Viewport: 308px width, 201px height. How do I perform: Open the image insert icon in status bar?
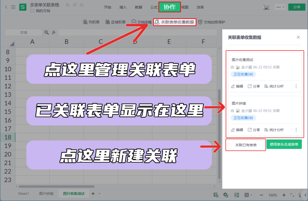(236, 195)
